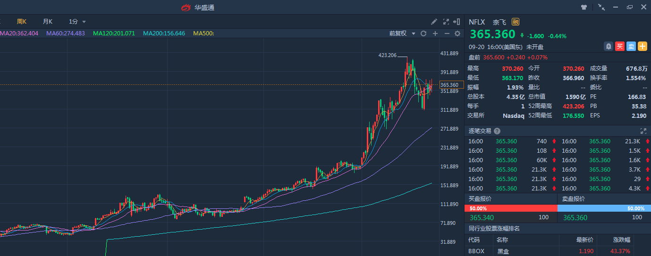Click the MA500 indicator label

[x=203, y=33]
